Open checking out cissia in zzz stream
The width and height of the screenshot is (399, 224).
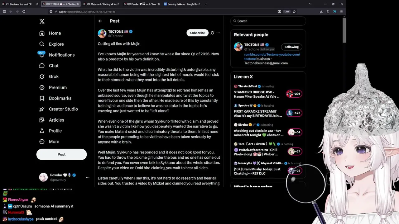coord(258,133)
